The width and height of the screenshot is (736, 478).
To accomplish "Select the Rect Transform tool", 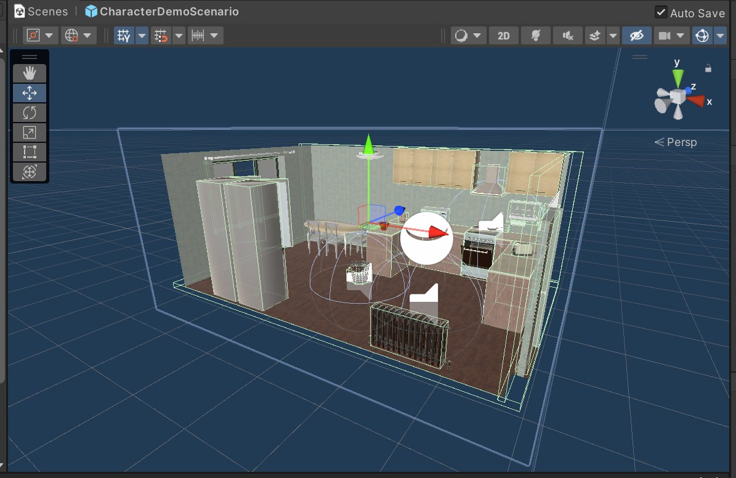I will [x=29, y=152].
